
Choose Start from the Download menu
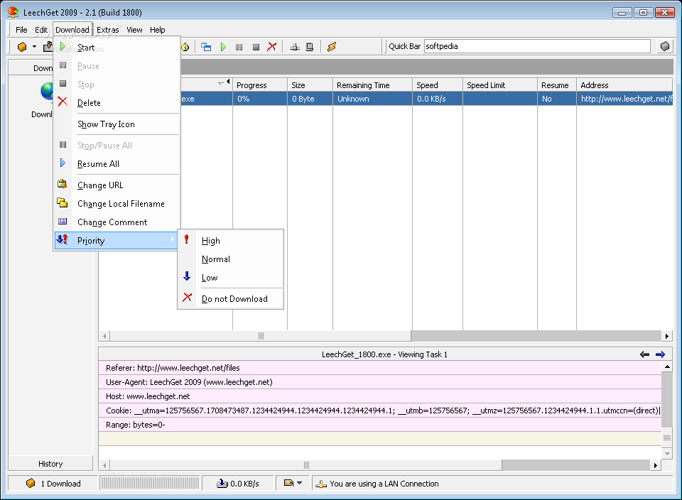[117, 48]
